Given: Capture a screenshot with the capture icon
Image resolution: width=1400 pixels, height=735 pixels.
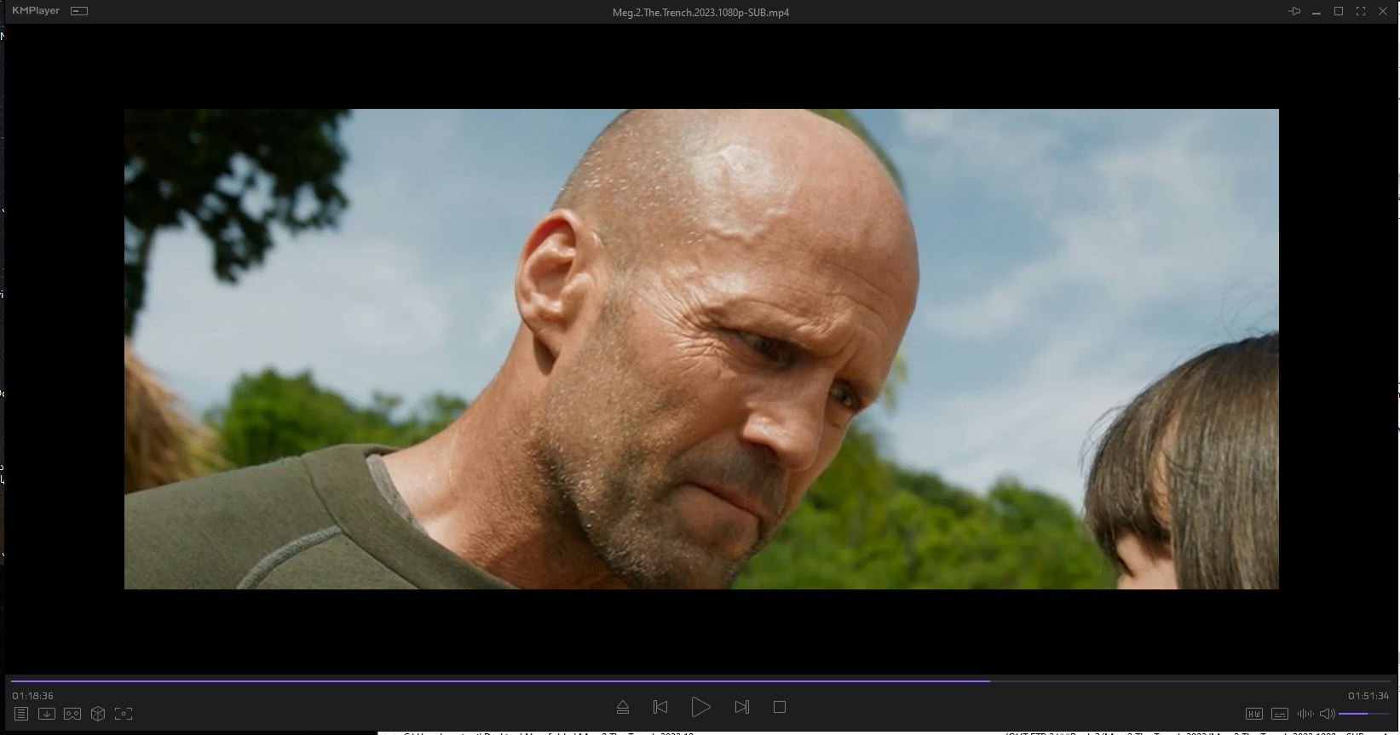Looking at the screenshot, I should [124, 714].
